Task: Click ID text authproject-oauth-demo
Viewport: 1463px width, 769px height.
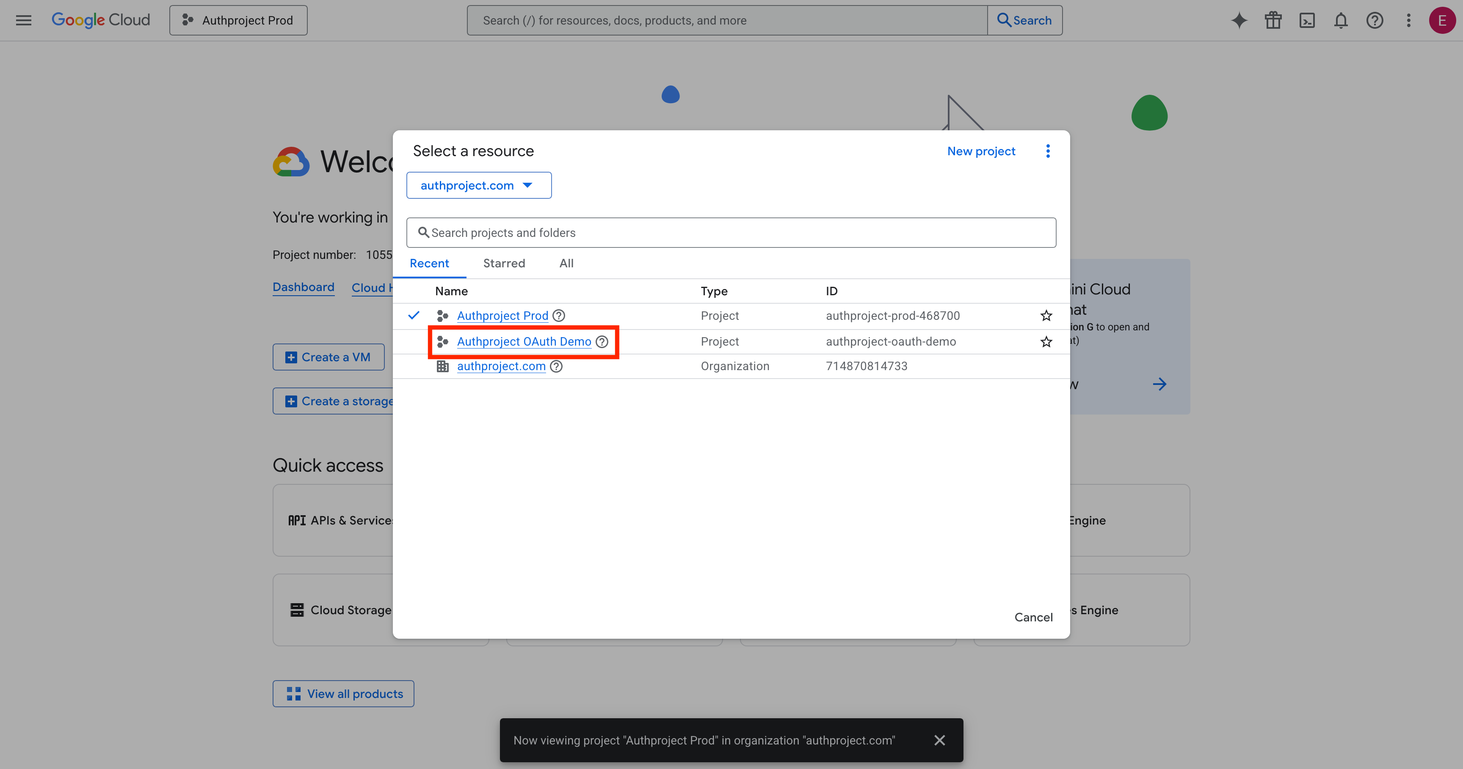Action: (x=891, y=342)
